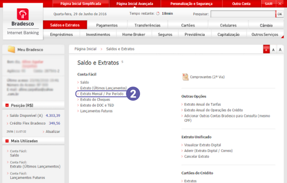
Task: Open the Previdência menu
Action: 195,34
